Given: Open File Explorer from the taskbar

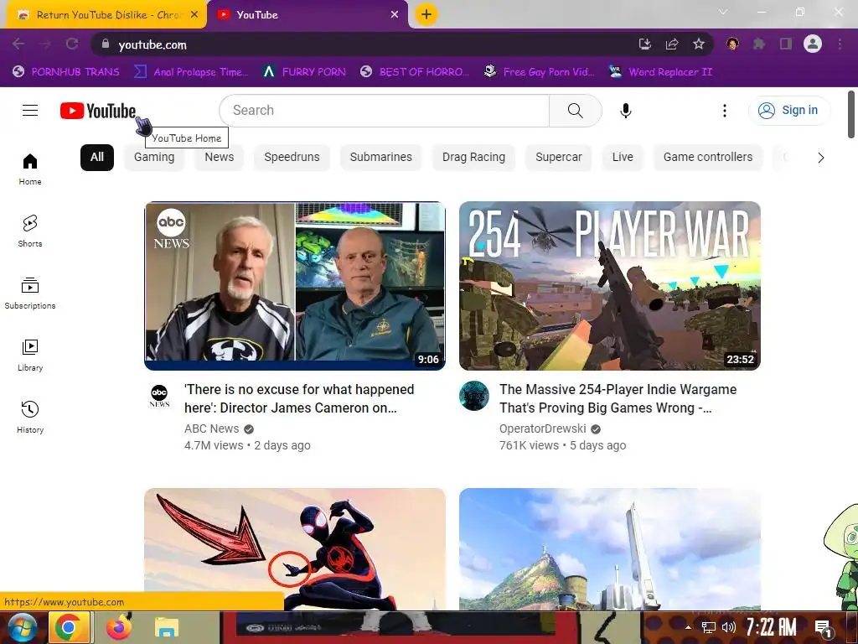Looking at the screenshot, I should pyautogui.click(x=167, y=627).
